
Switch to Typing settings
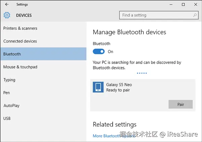(x=9, y=80)
